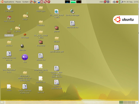
Task: Click the red no-entry tray icon
Action: (x=105, y=2)
